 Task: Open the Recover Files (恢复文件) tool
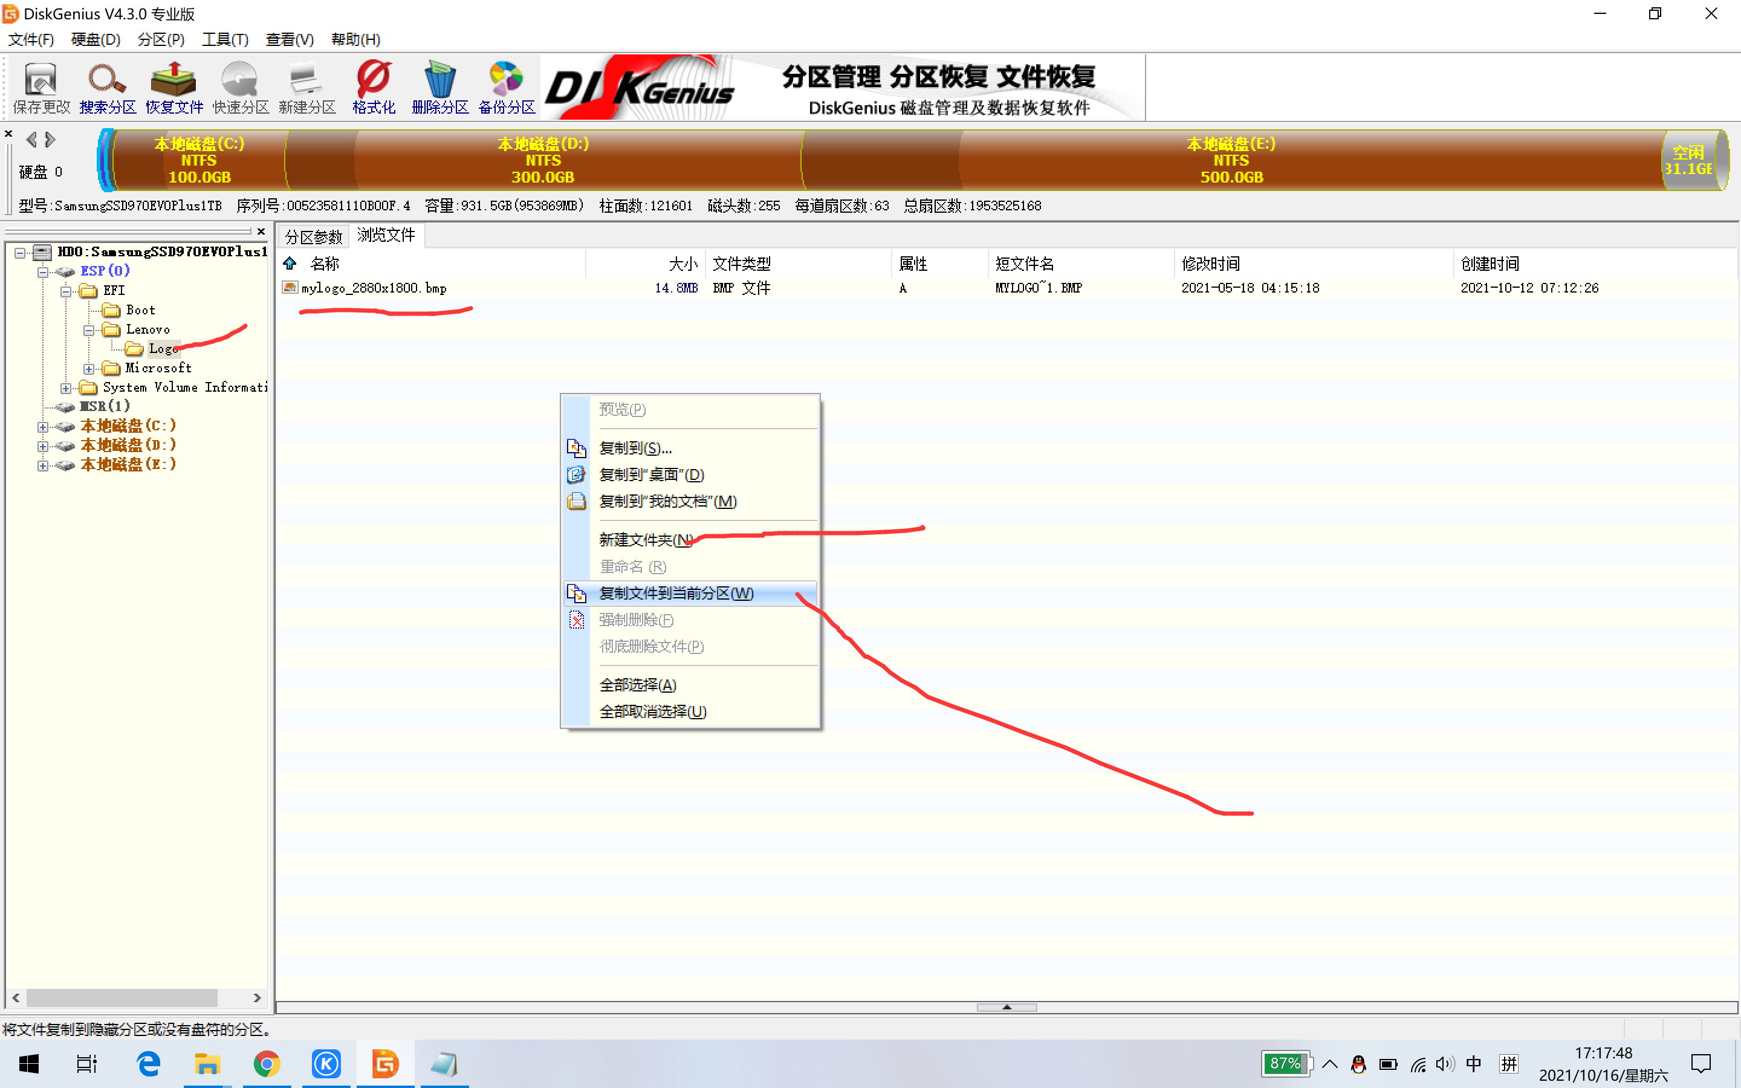pyautogui.click(x=174, y=88)
